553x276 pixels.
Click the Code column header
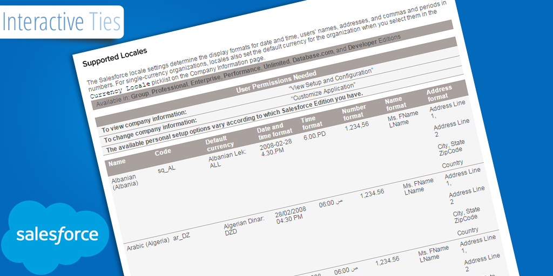pyautogui.click(x=163, y=153)
